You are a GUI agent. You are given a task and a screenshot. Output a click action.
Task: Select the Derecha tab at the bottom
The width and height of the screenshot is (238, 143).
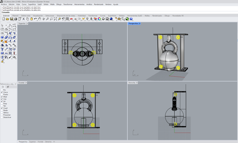click(48, 142)
